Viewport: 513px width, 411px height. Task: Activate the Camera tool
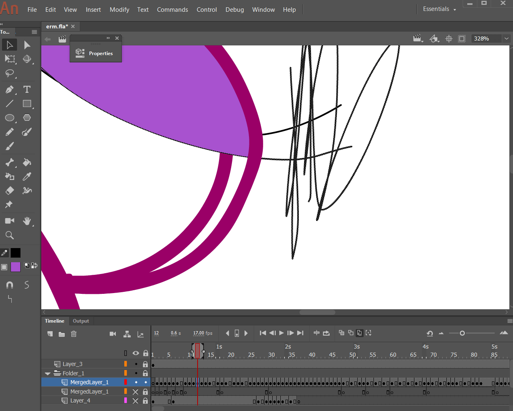[x=9, y=220]
